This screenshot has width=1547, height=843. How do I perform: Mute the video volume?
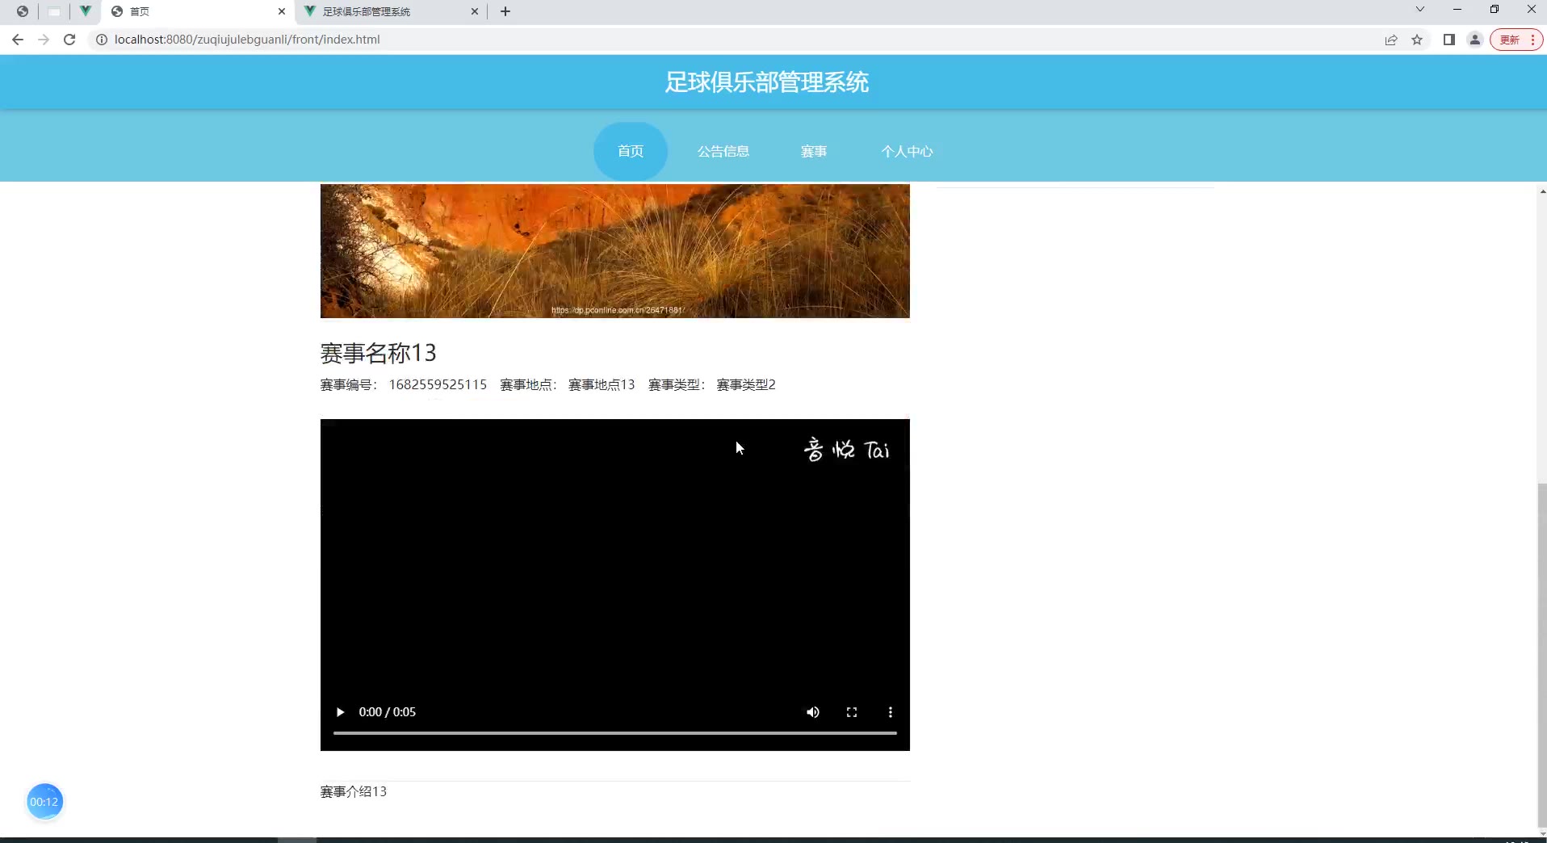click(x=812, y=712)
